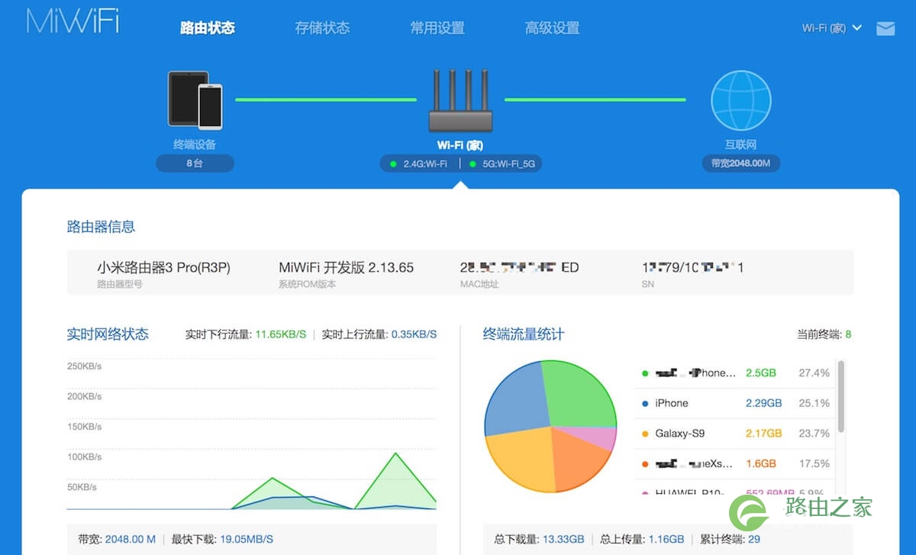Click the 实时网络状态 heading
This screenshot has height=555, width=916.
(x=108, y=334)
